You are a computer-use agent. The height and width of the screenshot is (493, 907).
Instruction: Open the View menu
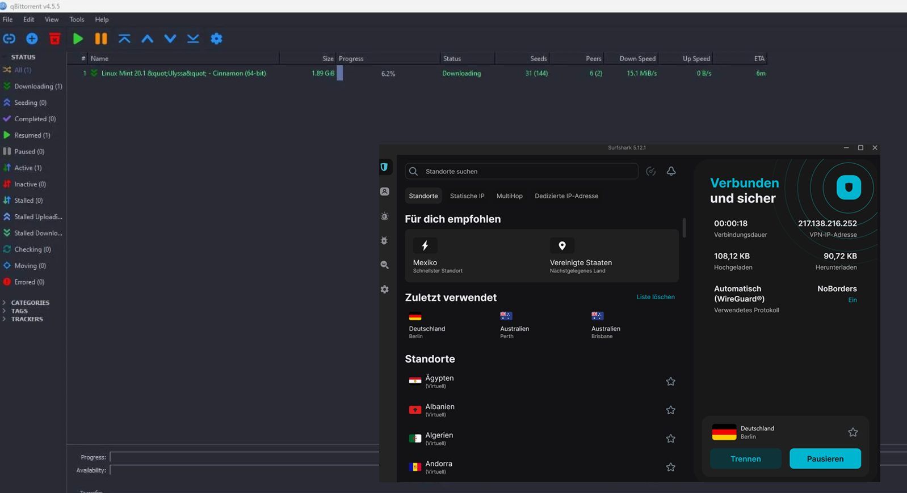pos(52,19)
